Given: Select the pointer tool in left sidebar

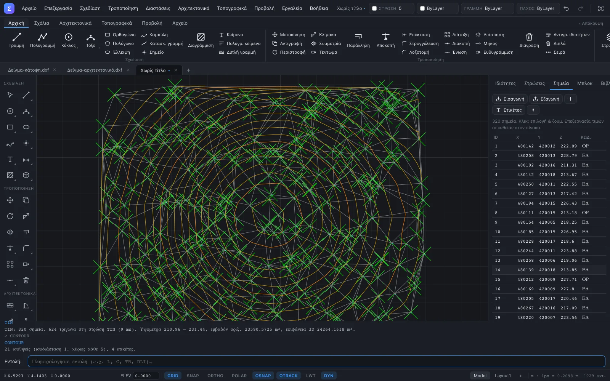Looking at the screenshot, I should [10, 95].
